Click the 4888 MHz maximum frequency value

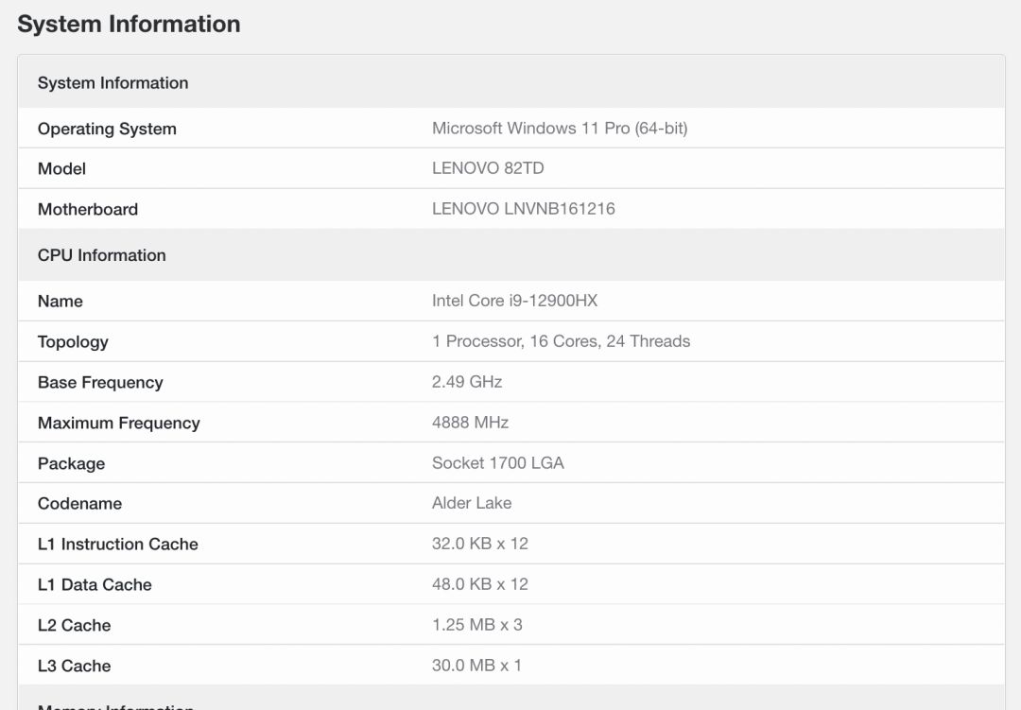pyautogui.click(x=470, y=422)
